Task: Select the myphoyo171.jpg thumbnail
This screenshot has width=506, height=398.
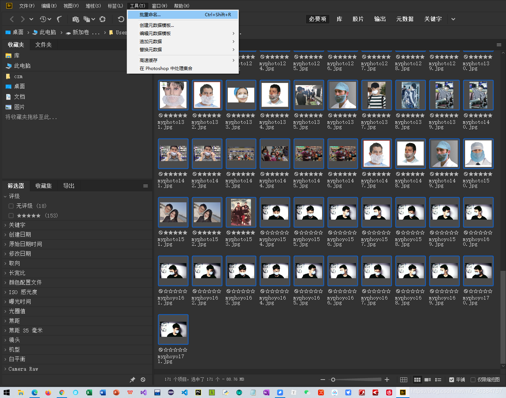Action: [x=173, y=329]
